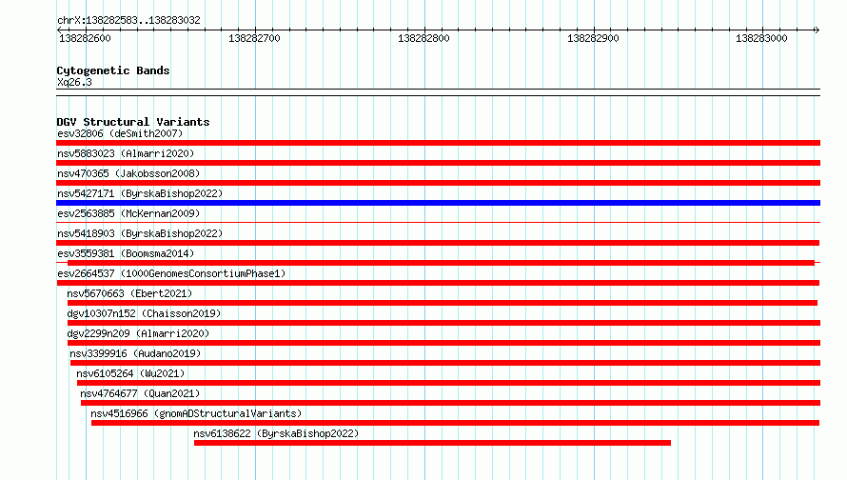Viewport: 847px width, 480px height.
Task: Click the left arrowhead of the ruler
Action: [x=59, y=30]
